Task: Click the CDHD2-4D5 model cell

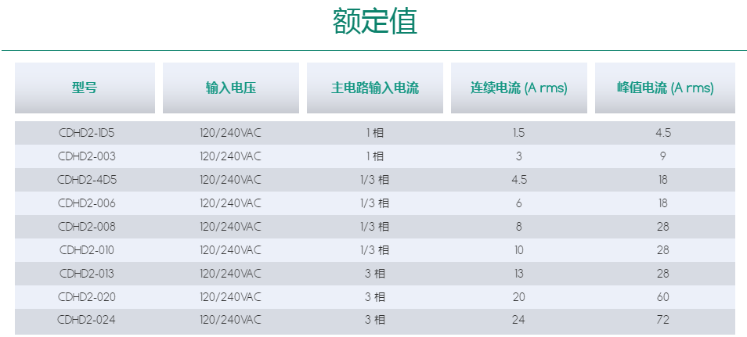Action: 86,180
